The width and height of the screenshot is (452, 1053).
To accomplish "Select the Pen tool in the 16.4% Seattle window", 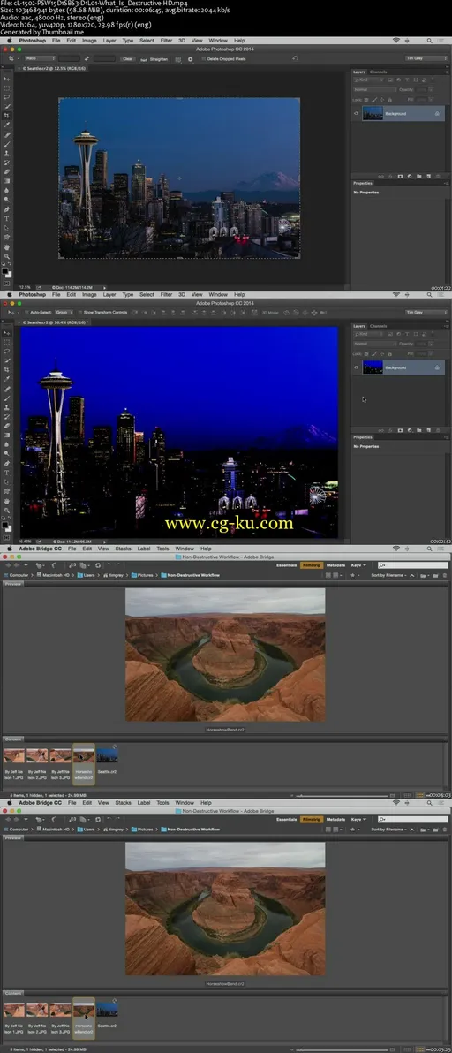I will 7,464.
